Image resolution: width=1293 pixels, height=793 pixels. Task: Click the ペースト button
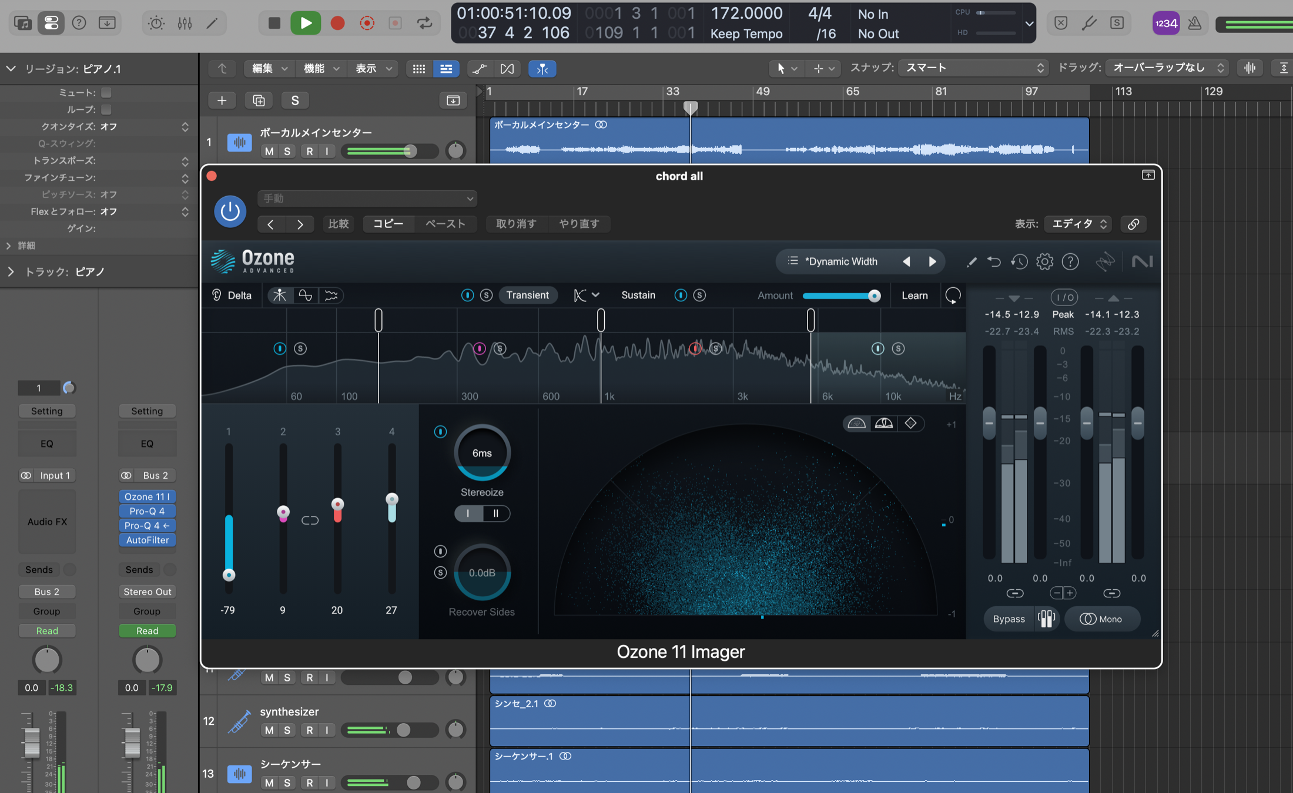coord(445,224)
